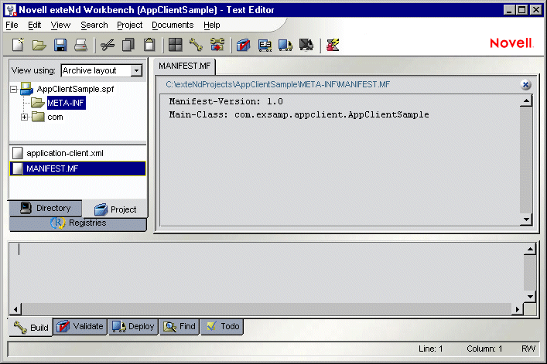
Task: Click the editor scrollbar down arrow
Action: click(x=525, y=219)
